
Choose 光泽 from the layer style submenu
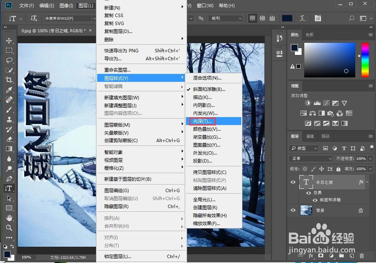pyautogui.click(x=202, y=121)
